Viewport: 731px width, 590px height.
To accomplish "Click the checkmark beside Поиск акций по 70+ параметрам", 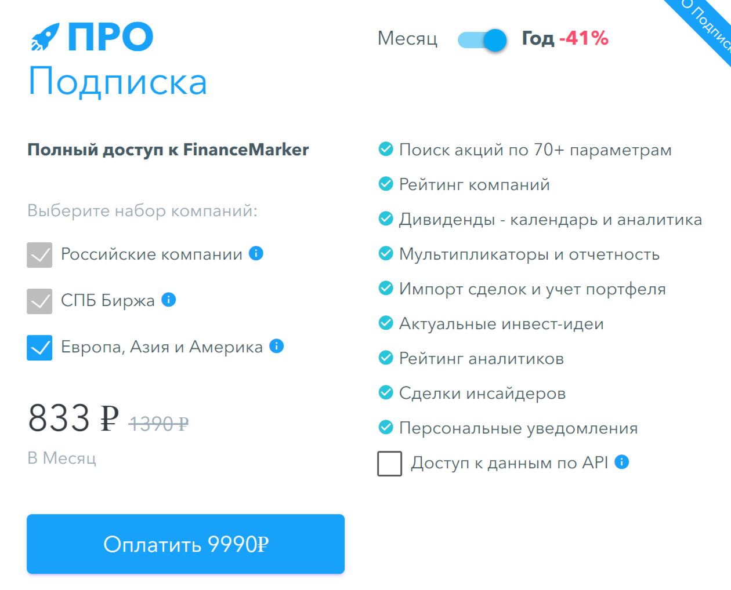I will pyautogui.click(x=386, y=149).
